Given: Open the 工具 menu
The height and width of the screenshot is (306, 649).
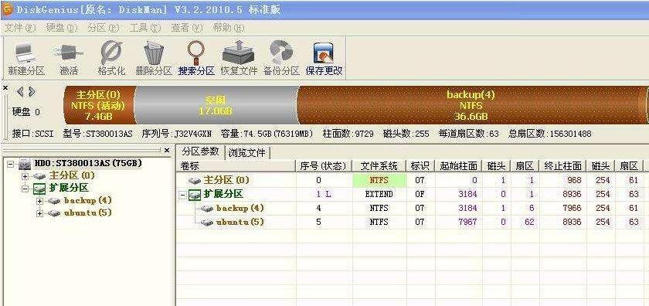Looking at the screenshot, I should pyautogui.click(x=145, y=28).
